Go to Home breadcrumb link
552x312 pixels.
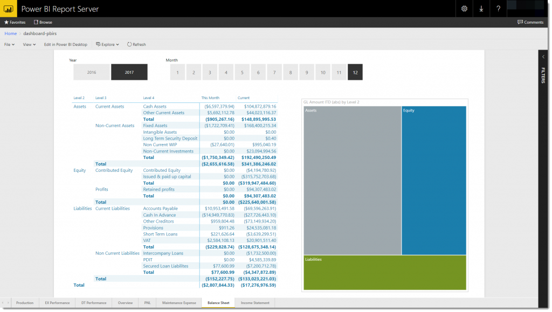point(10,33)
